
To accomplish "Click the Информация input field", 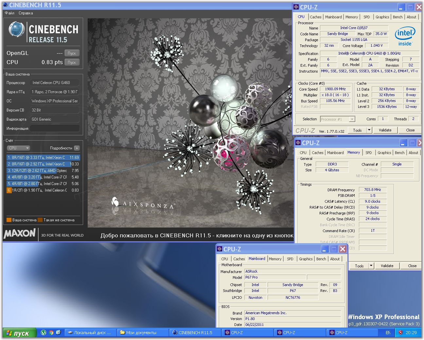I will point(55,128).
